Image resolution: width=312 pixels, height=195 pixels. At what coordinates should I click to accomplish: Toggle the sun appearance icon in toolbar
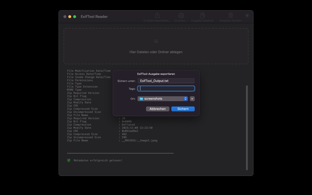point(247,16)
